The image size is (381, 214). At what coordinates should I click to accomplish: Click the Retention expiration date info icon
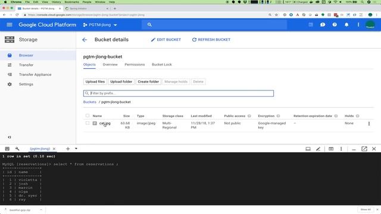[x=336, y=116]
